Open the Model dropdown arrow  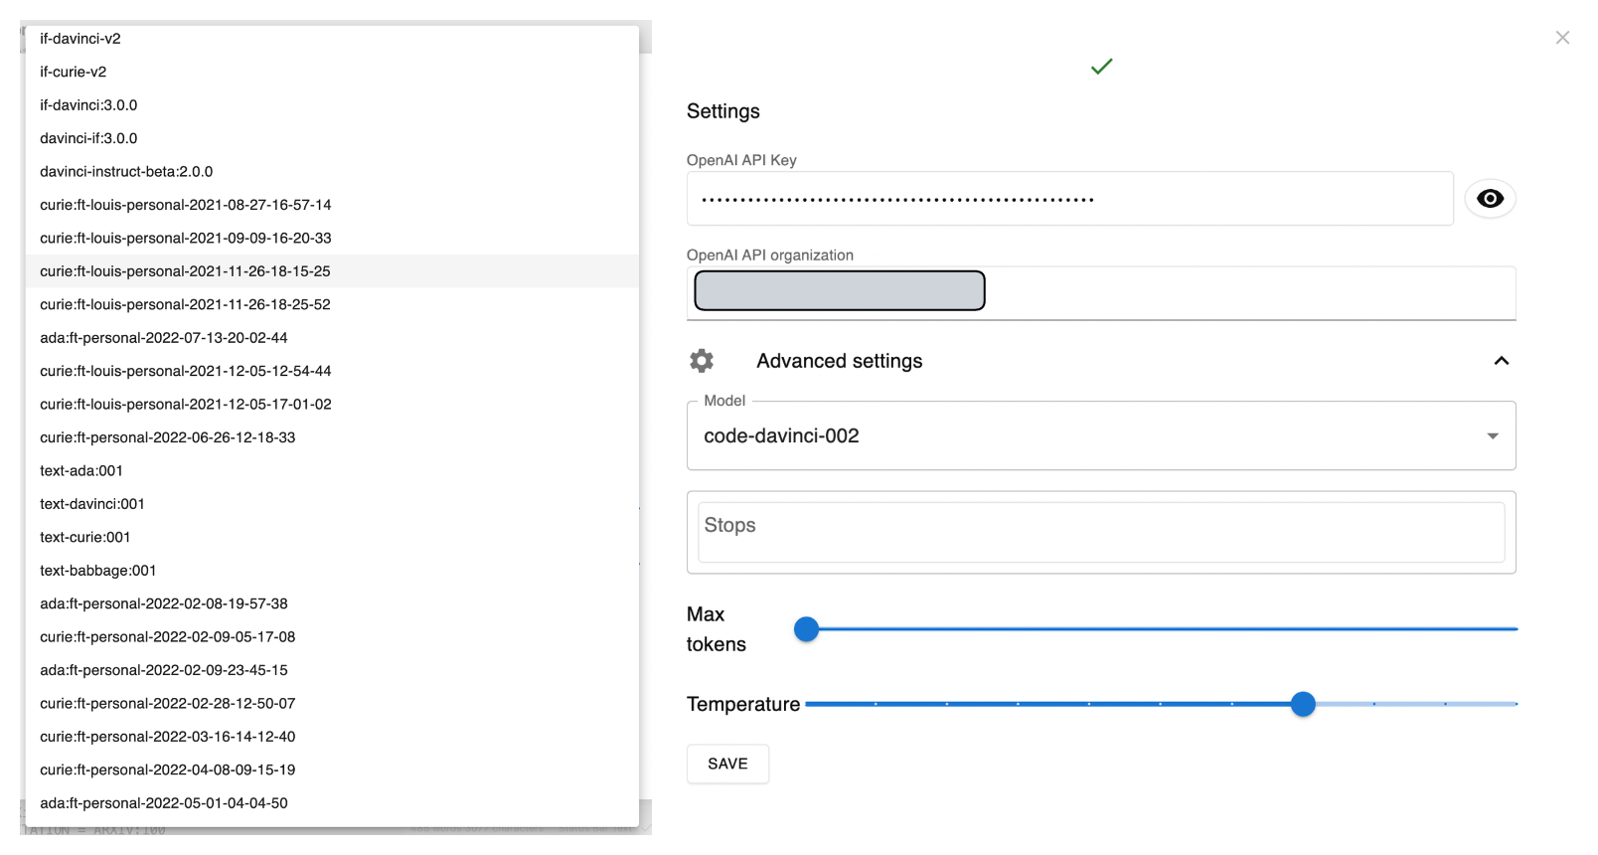(1493, 436)
